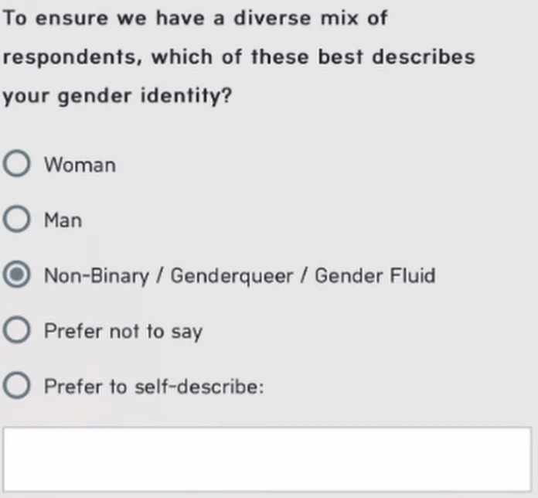Screen dimensions: 538x498
Task: Click the "Prefer to self-describe:" label
Action: [153, 387]
